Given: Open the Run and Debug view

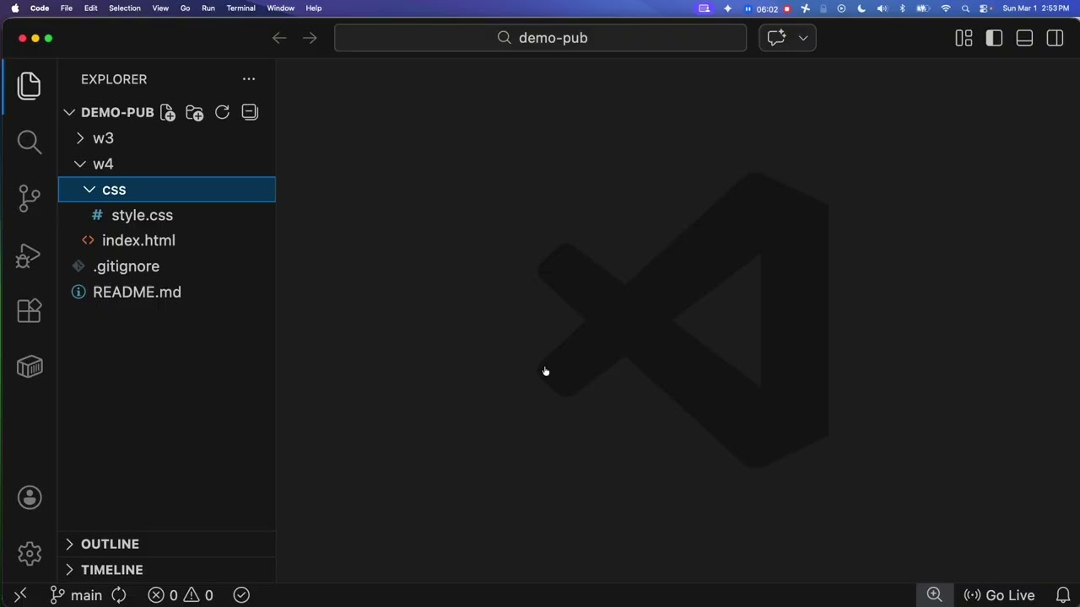Looking at the screenshot, I should click(30, 255).
